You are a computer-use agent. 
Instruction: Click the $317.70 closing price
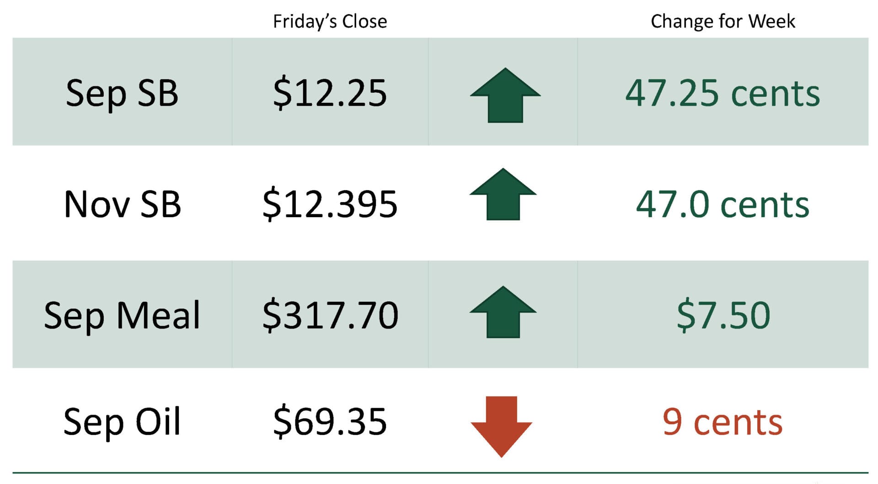point(330,315)
